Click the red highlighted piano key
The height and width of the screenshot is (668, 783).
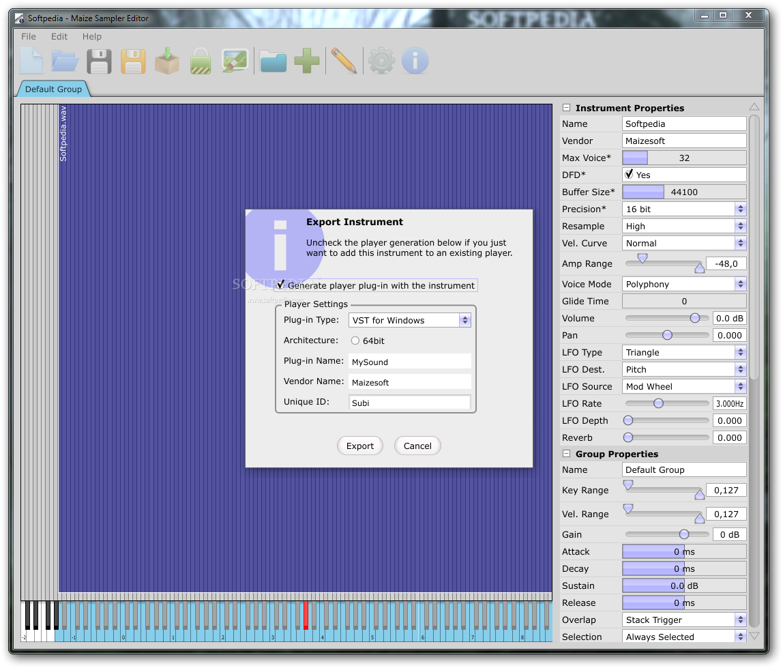[306, 615]
